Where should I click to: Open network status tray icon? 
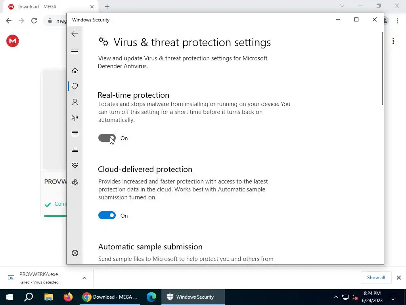click(x=345, y=297)
